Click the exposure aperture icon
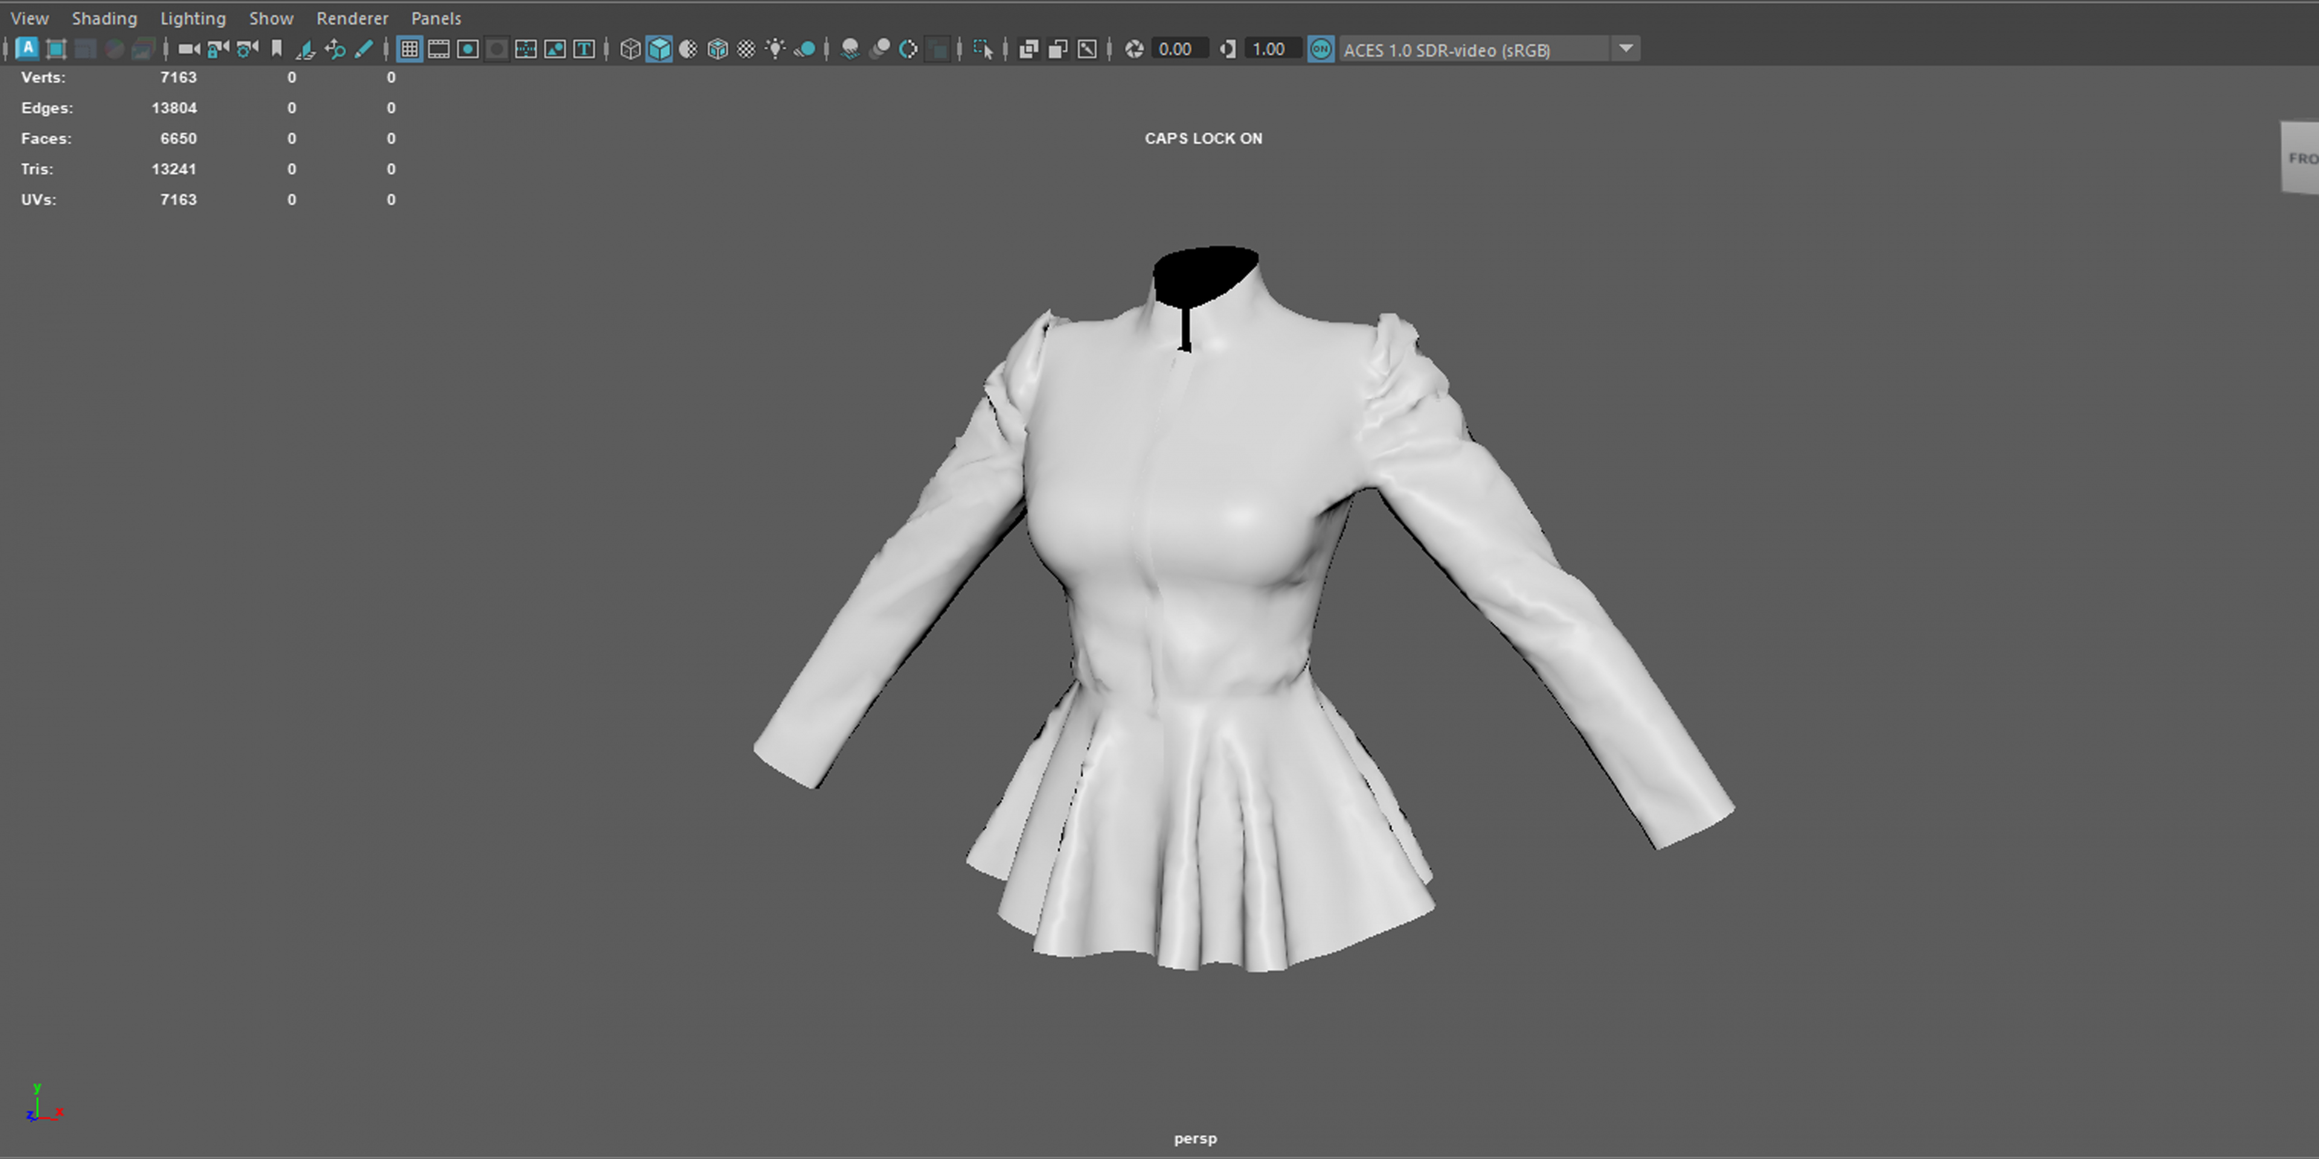Viewport: 2319px width, 1159px height. 1134,48
